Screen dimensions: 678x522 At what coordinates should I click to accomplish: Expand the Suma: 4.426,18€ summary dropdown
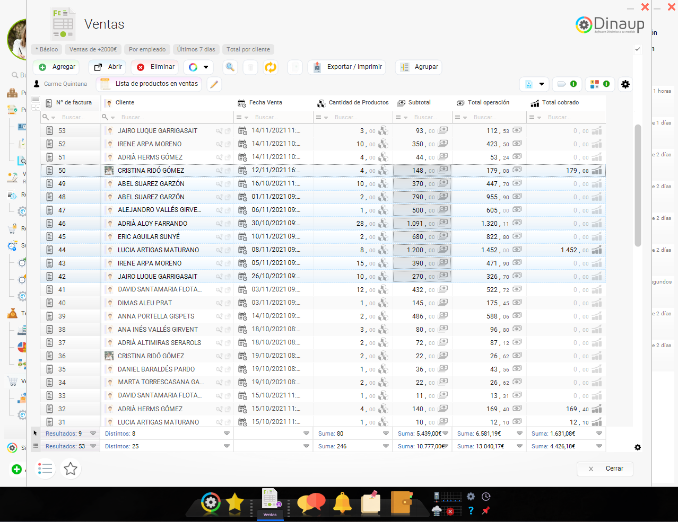tap(599, 446)
